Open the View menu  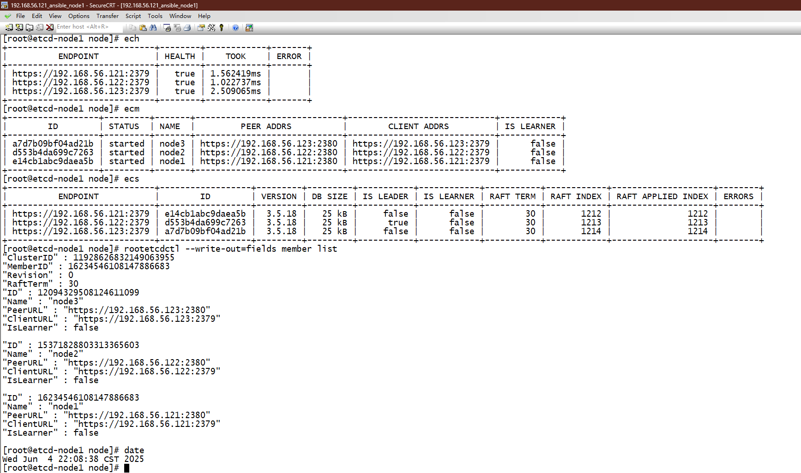[x=55, y=16]
